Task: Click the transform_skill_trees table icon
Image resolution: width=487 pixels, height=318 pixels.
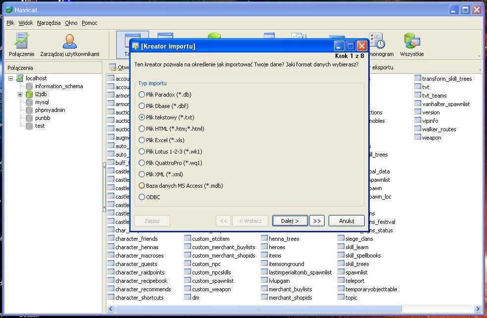Action: pyautogui.click(x=417, y=78)
